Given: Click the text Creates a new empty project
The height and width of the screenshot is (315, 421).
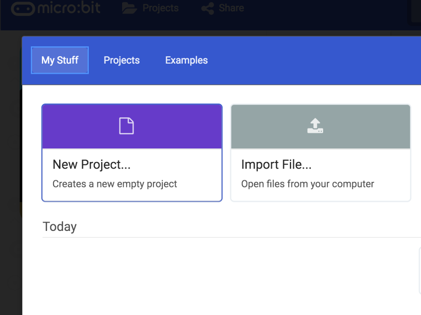Looking at the screenshot, I should pyautogui.click(x=115, y=184).
